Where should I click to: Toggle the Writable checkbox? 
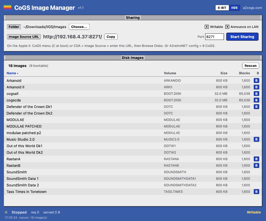(x=207, y=27)
